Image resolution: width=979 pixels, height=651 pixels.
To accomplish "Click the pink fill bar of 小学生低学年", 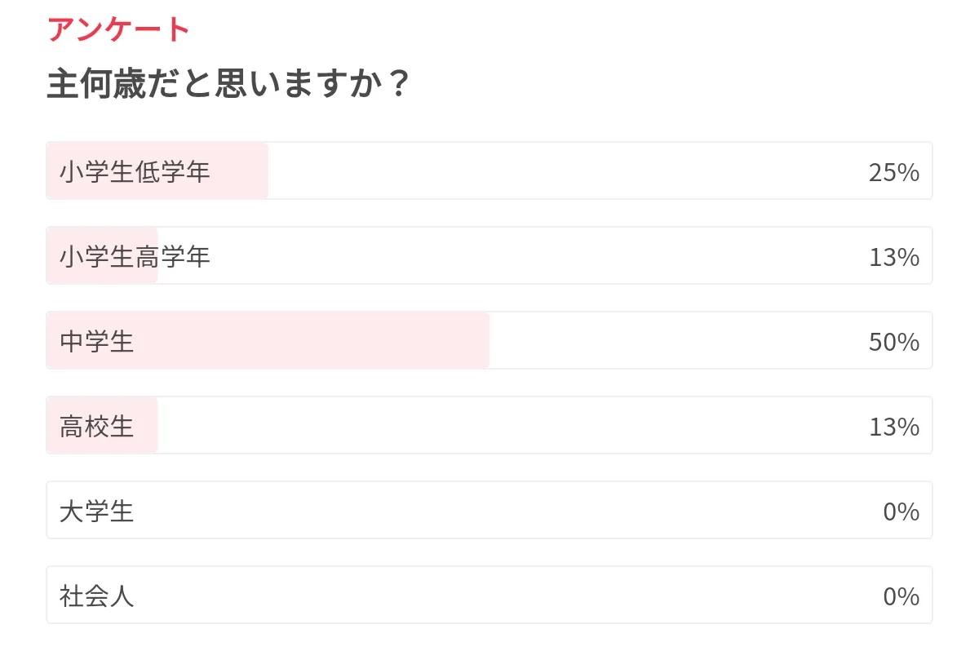I will tap(241, 171).
